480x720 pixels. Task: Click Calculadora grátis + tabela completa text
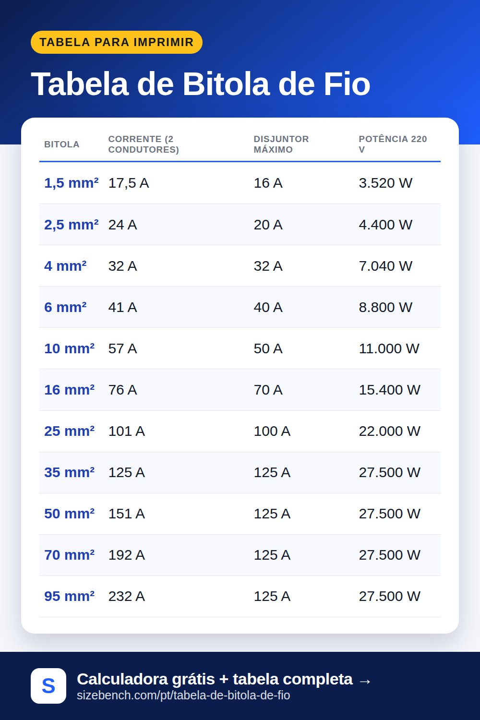point(215,679)
